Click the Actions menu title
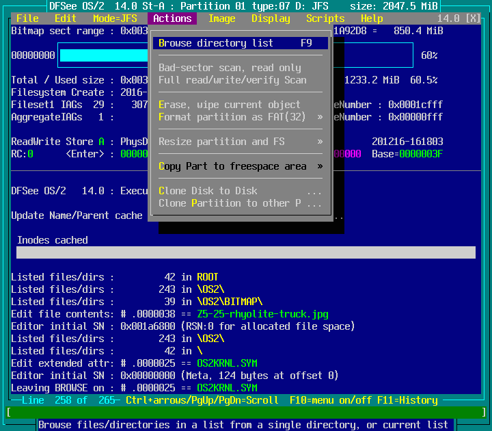The height and width of the screenshot is (431, 492). point(172,18)
